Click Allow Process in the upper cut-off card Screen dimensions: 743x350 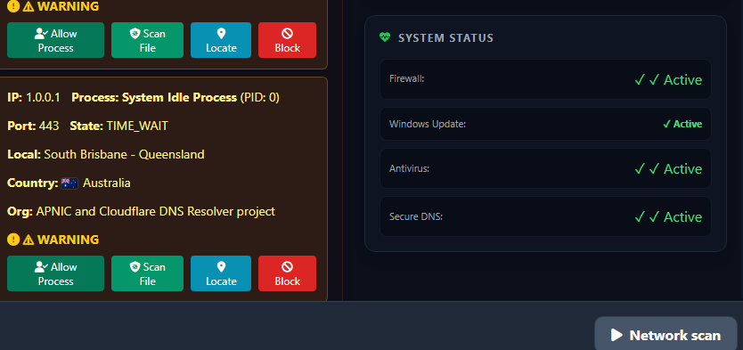[x=55, y=40]
